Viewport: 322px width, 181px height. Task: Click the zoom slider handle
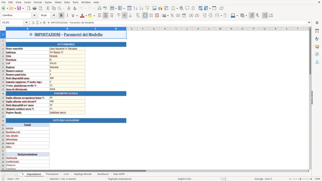pos(301,179)
